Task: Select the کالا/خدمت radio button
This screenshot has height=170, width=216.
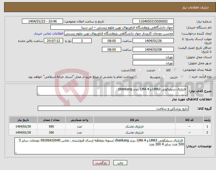Action: [140, 70]
